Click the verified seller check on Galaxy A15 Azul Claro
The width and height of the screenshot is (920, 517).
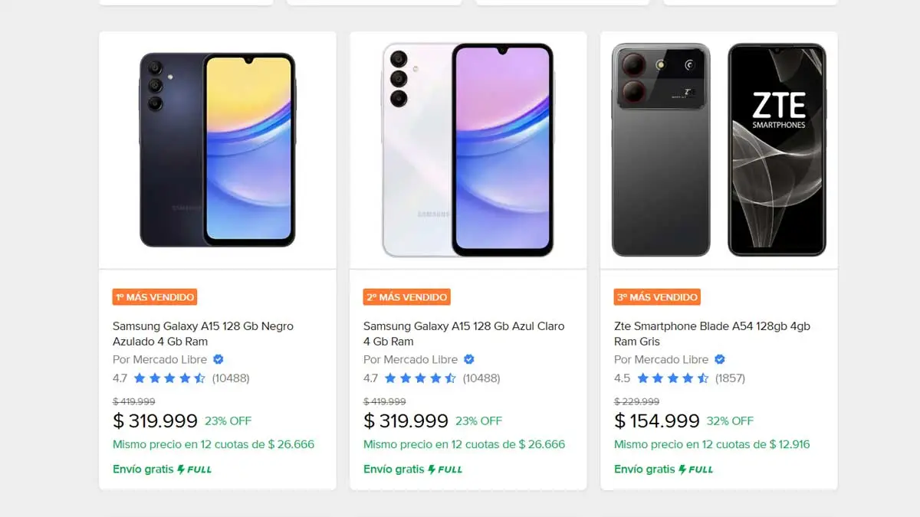(468, 359)
